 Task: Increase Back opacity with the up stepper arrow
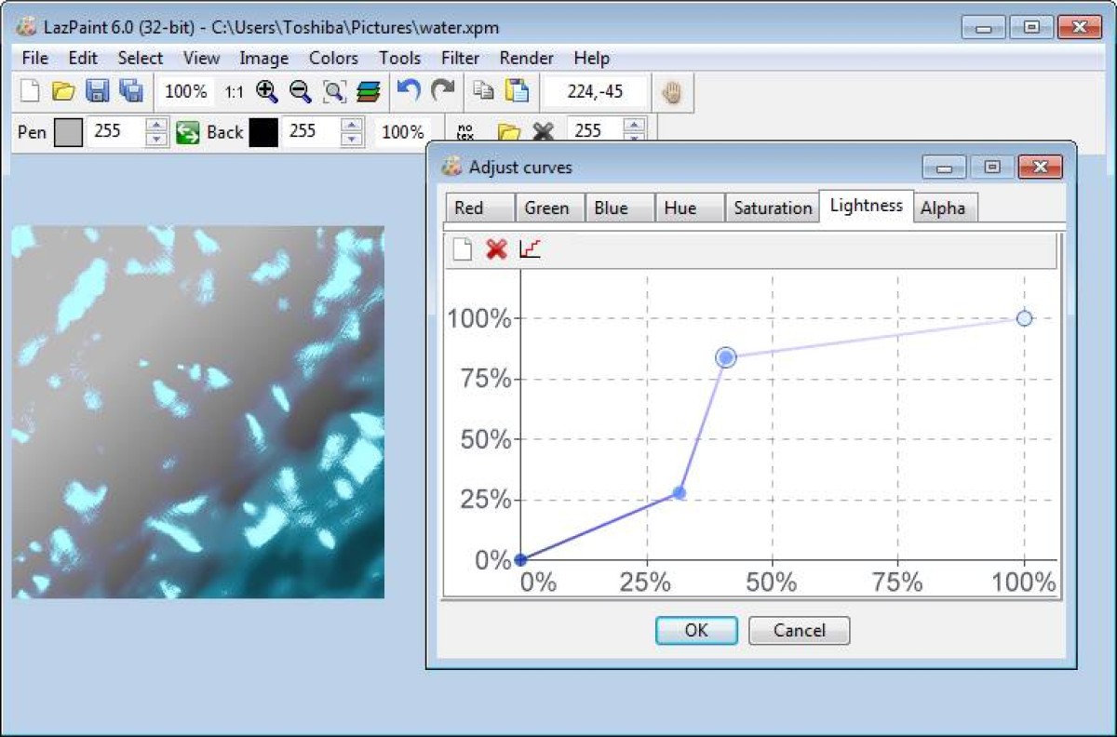click(x=352, y=125)
